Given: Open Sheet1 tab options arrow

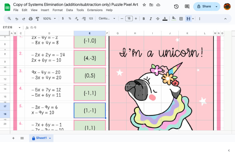Looking at the screenshot, I should 50,138.
